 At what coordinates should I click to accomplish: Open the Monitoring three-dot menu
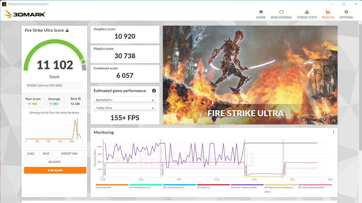coord(333,132)
